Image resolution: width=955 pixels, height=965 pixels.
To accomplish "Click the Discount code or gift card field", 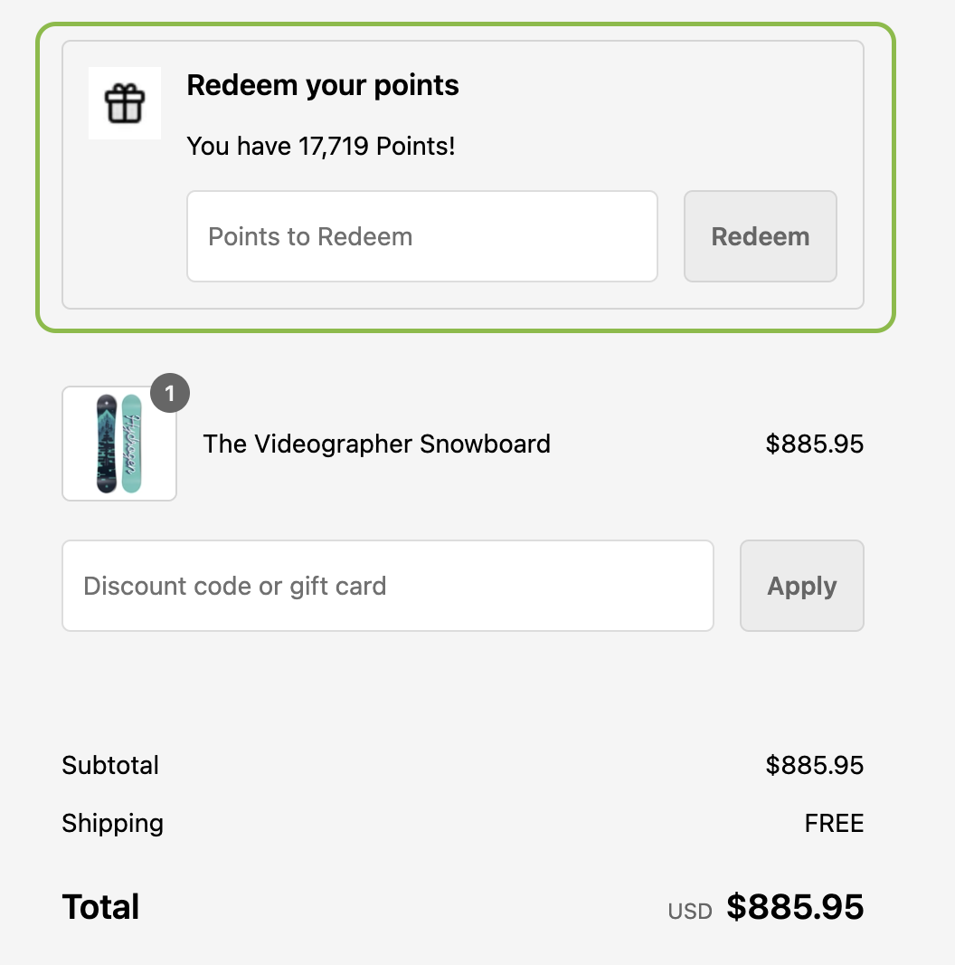I will (387, 585).
